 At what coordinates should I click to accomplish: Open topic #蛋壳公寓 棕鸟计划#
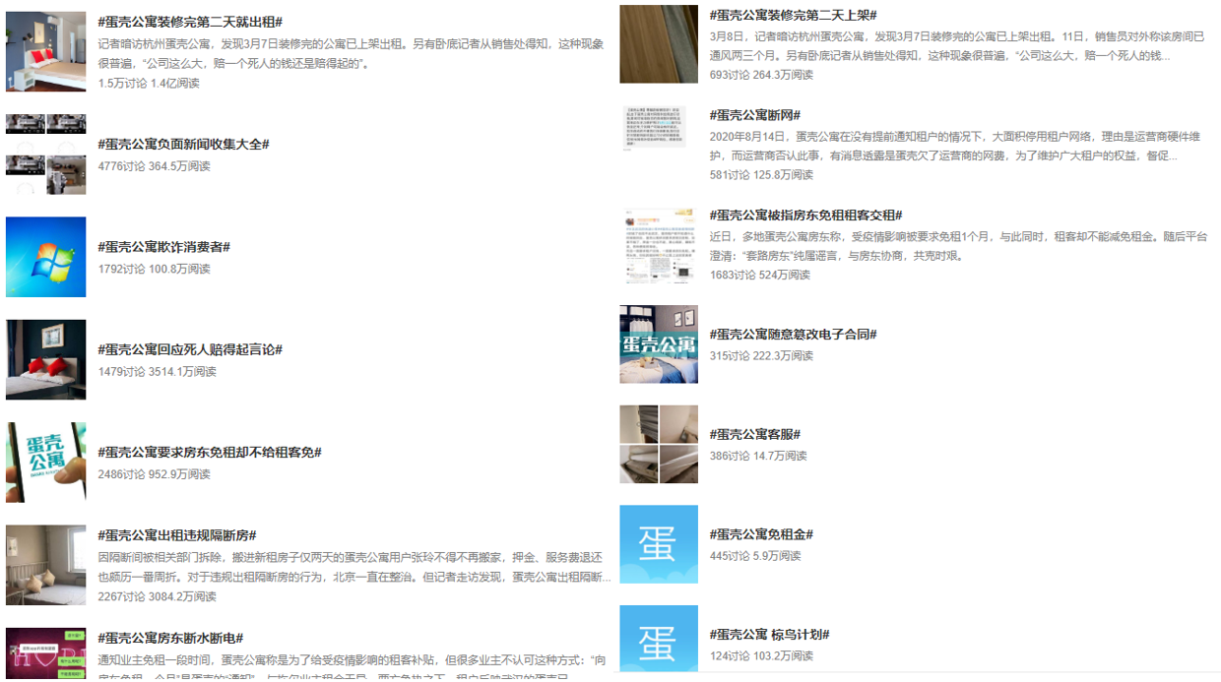click(769, 635)
